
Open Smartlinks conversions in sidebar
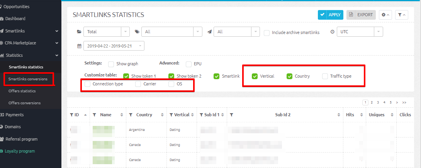(28, 79)
